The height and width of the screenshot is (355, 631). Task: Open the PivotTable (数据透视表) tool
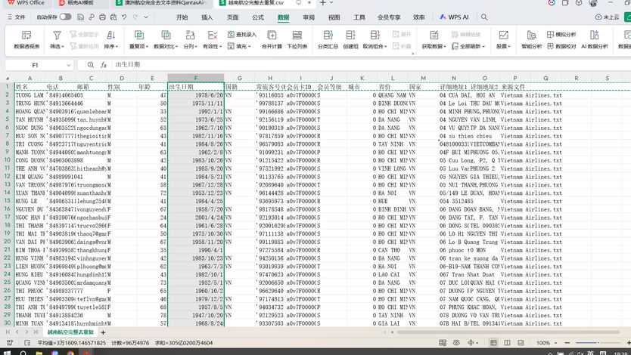[26, 40]
